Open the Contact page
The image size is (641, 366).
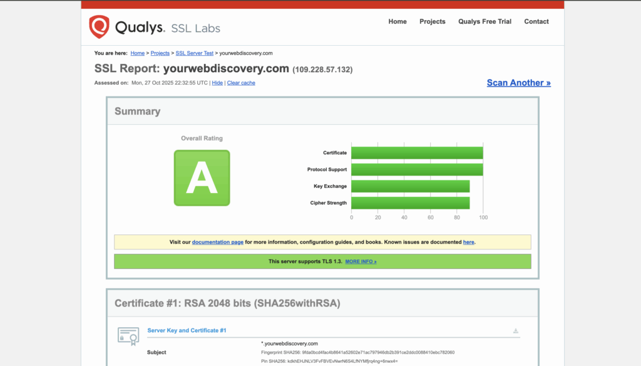536,21
